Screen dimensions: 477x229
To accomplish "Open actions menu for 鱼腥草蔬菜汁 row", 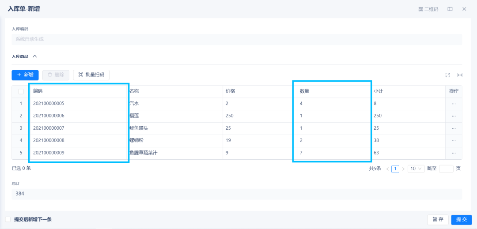I will 454,153.
